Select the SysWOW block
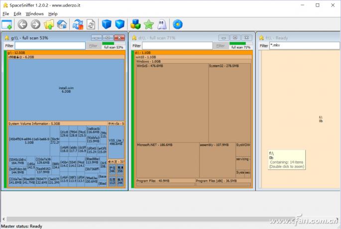 243,149
